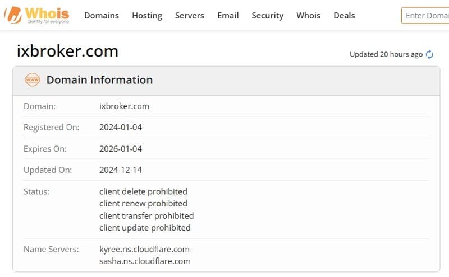Click the Domain Information header title
Image resolution: width=449 pixels, height=277 pixels.
coord(100,80)
